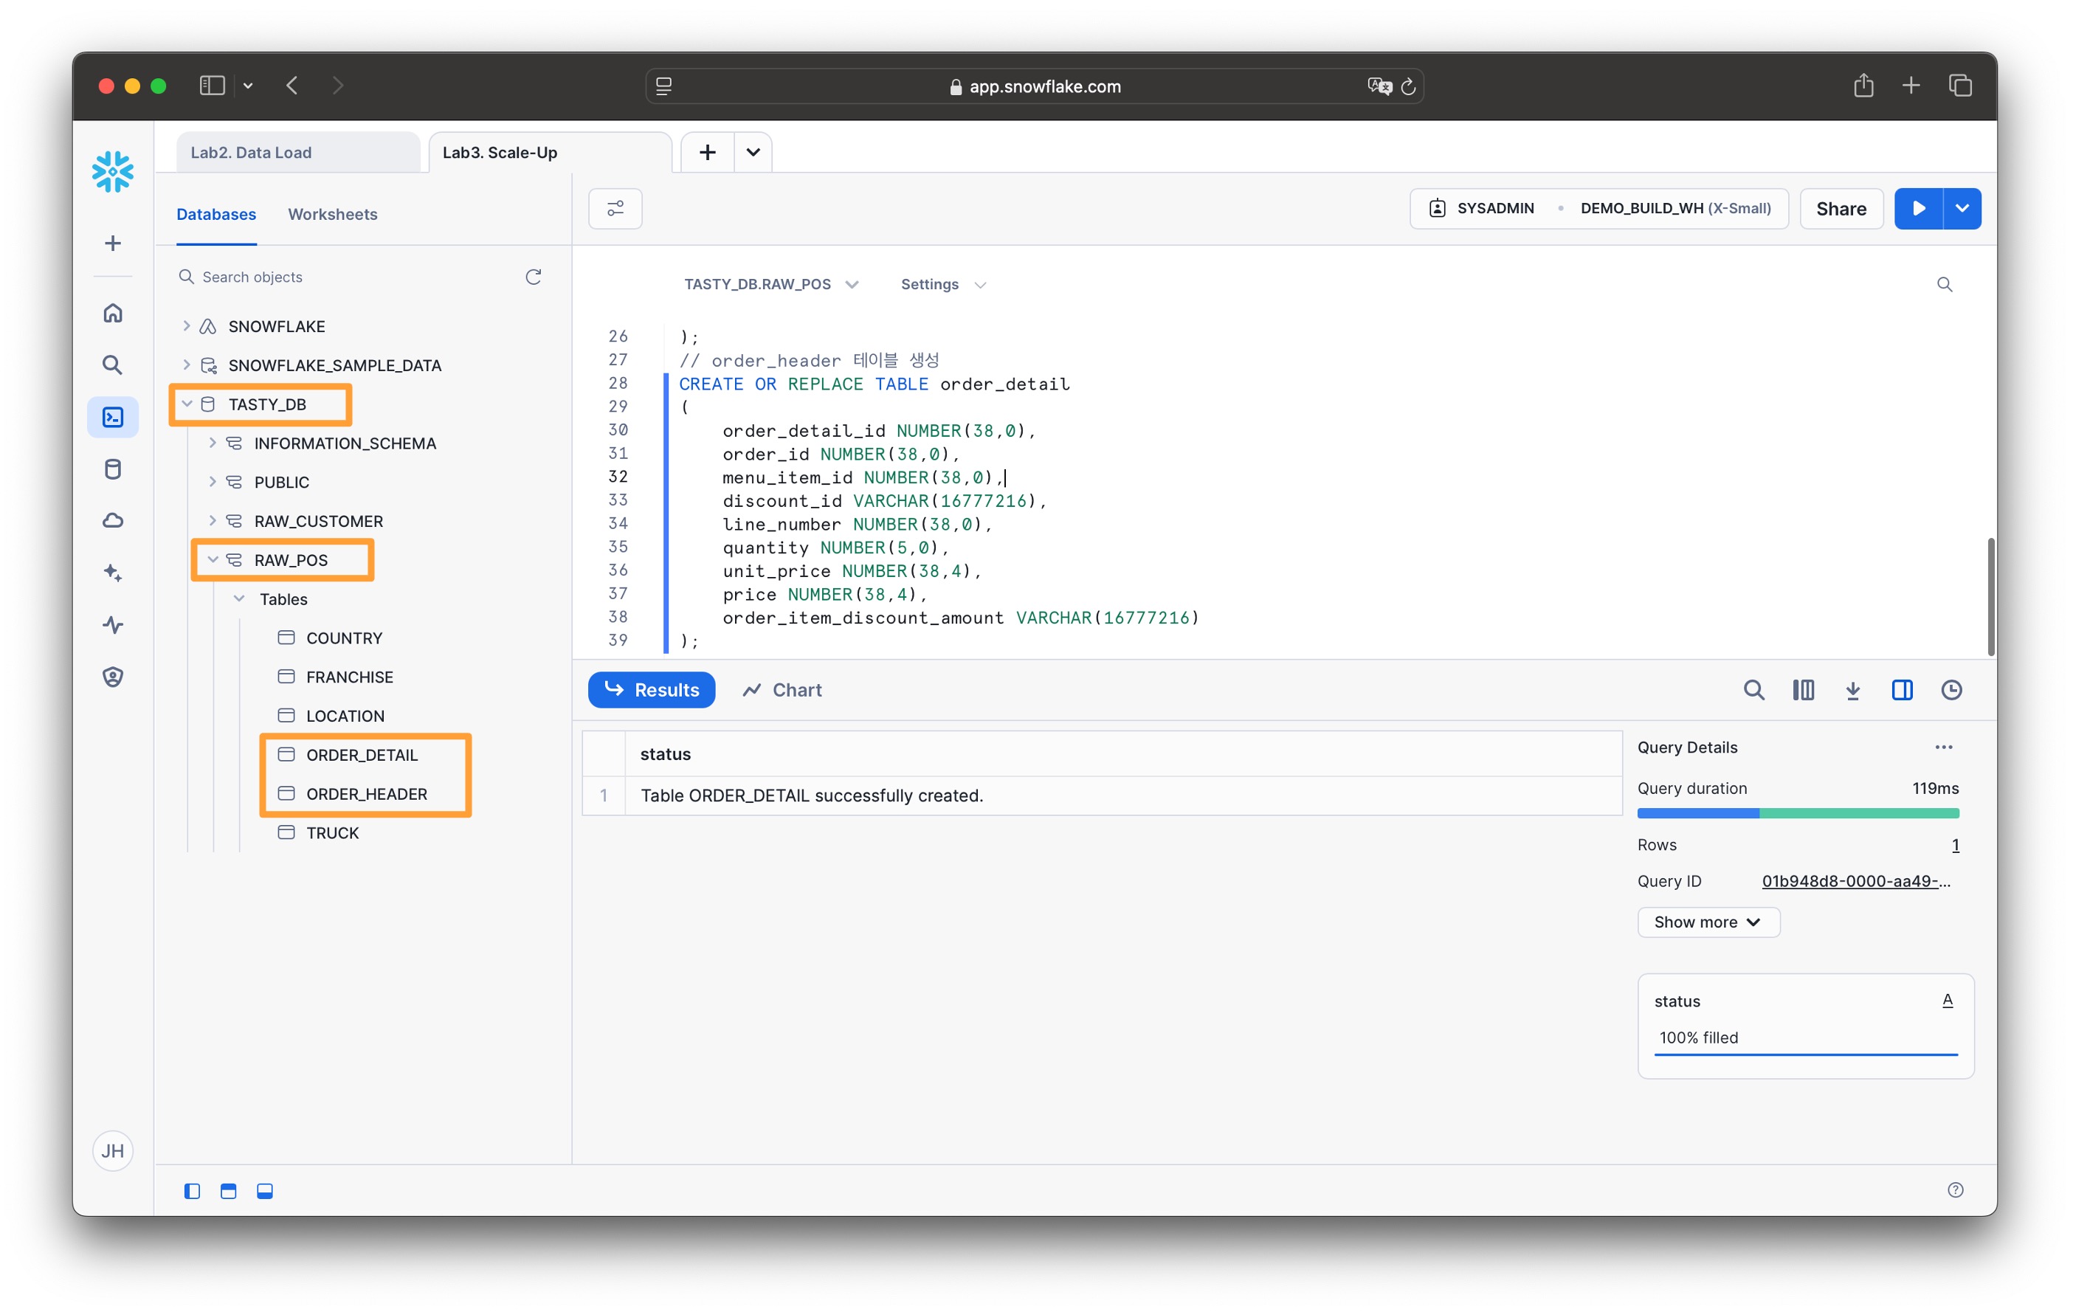The width and height of the screenshot is (2073, 1312).
Task: Click the Query ID link
Action: coord(1855,881)
